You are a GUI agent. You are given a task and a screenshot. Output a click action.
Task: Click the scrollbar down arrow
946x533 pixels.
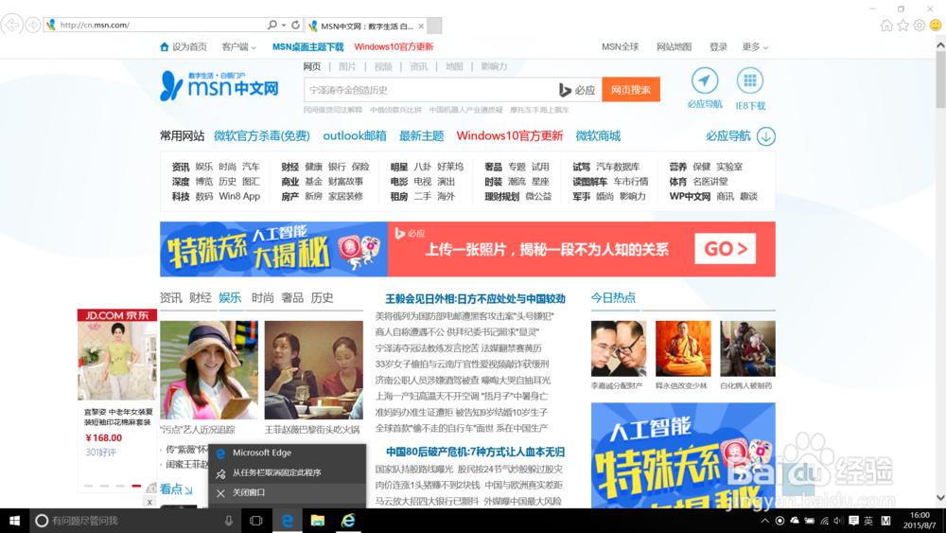pyautogui.click(x=940, y=498)
